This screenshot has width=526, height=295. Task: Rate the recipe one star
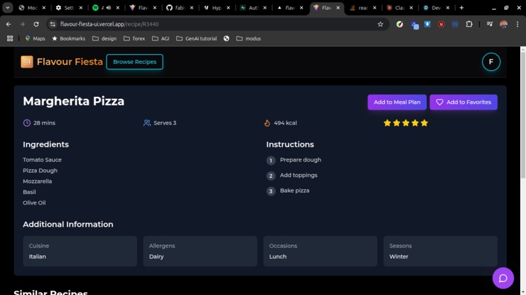[387, 123]
